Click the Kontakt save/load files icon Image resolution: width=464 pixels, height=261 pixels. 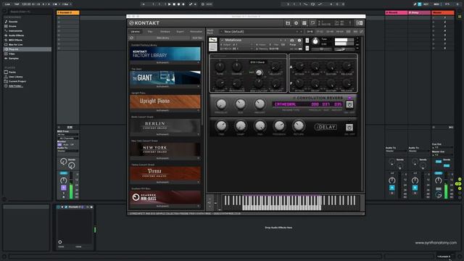288,23
